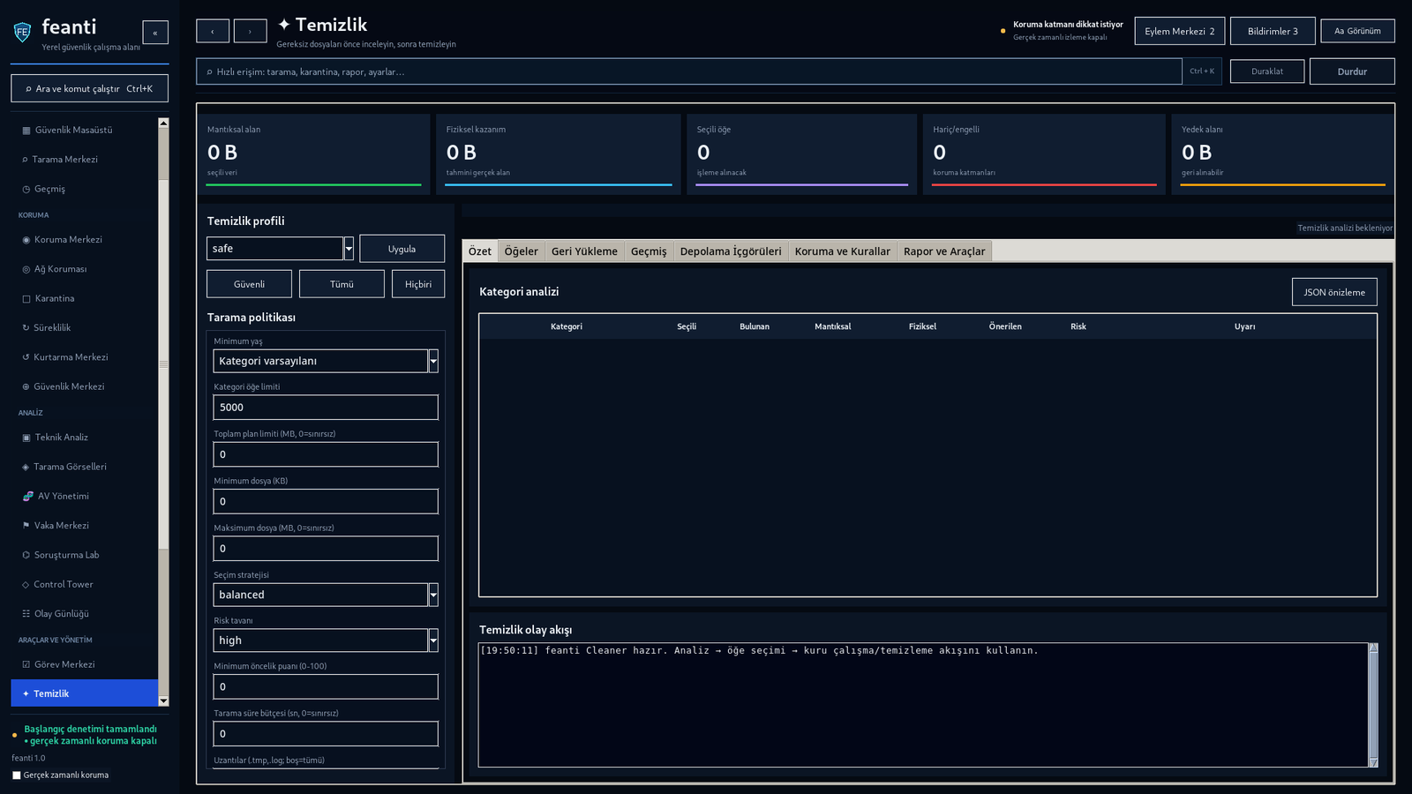Switch to the Özet tab
The width and height of the screenshot is (1412, 794).
click(x=480, y=251)
